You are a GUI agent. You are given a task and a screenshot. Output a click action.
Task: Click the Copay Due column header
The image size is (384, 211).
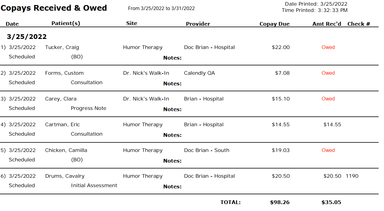click(x=274, y=24)
